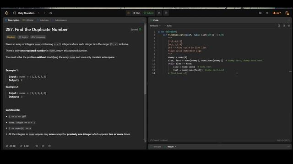This screenshot has height=164, width=293.
Task: Open the feedback help circle icon
Action: pyautogui.click(x=49, y=146)
